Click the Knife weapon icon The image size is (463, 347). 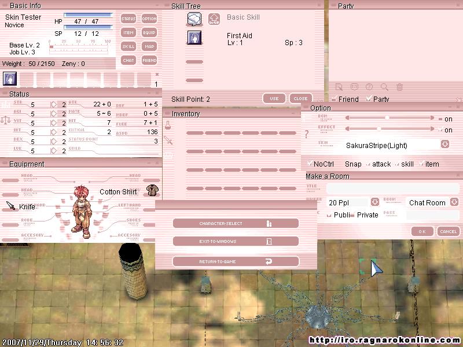coord(10,206)
